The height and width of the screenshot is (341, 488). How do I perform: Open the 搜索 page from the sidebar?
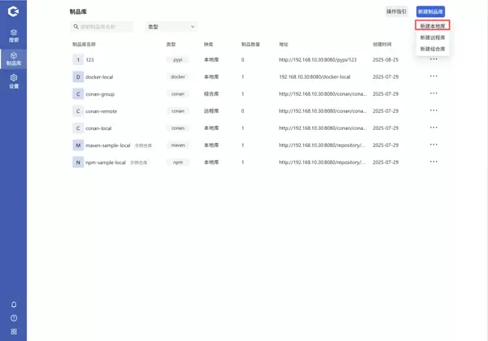tap(13, 35)
